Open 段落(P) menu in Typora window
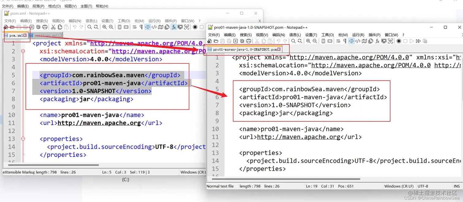Image resolution: width=463 pixels, height=202 pixels. point(38,6)
